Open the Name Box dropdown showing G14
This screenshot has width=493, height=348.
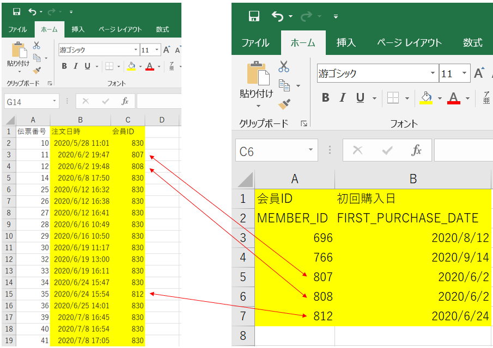(54, 101)
